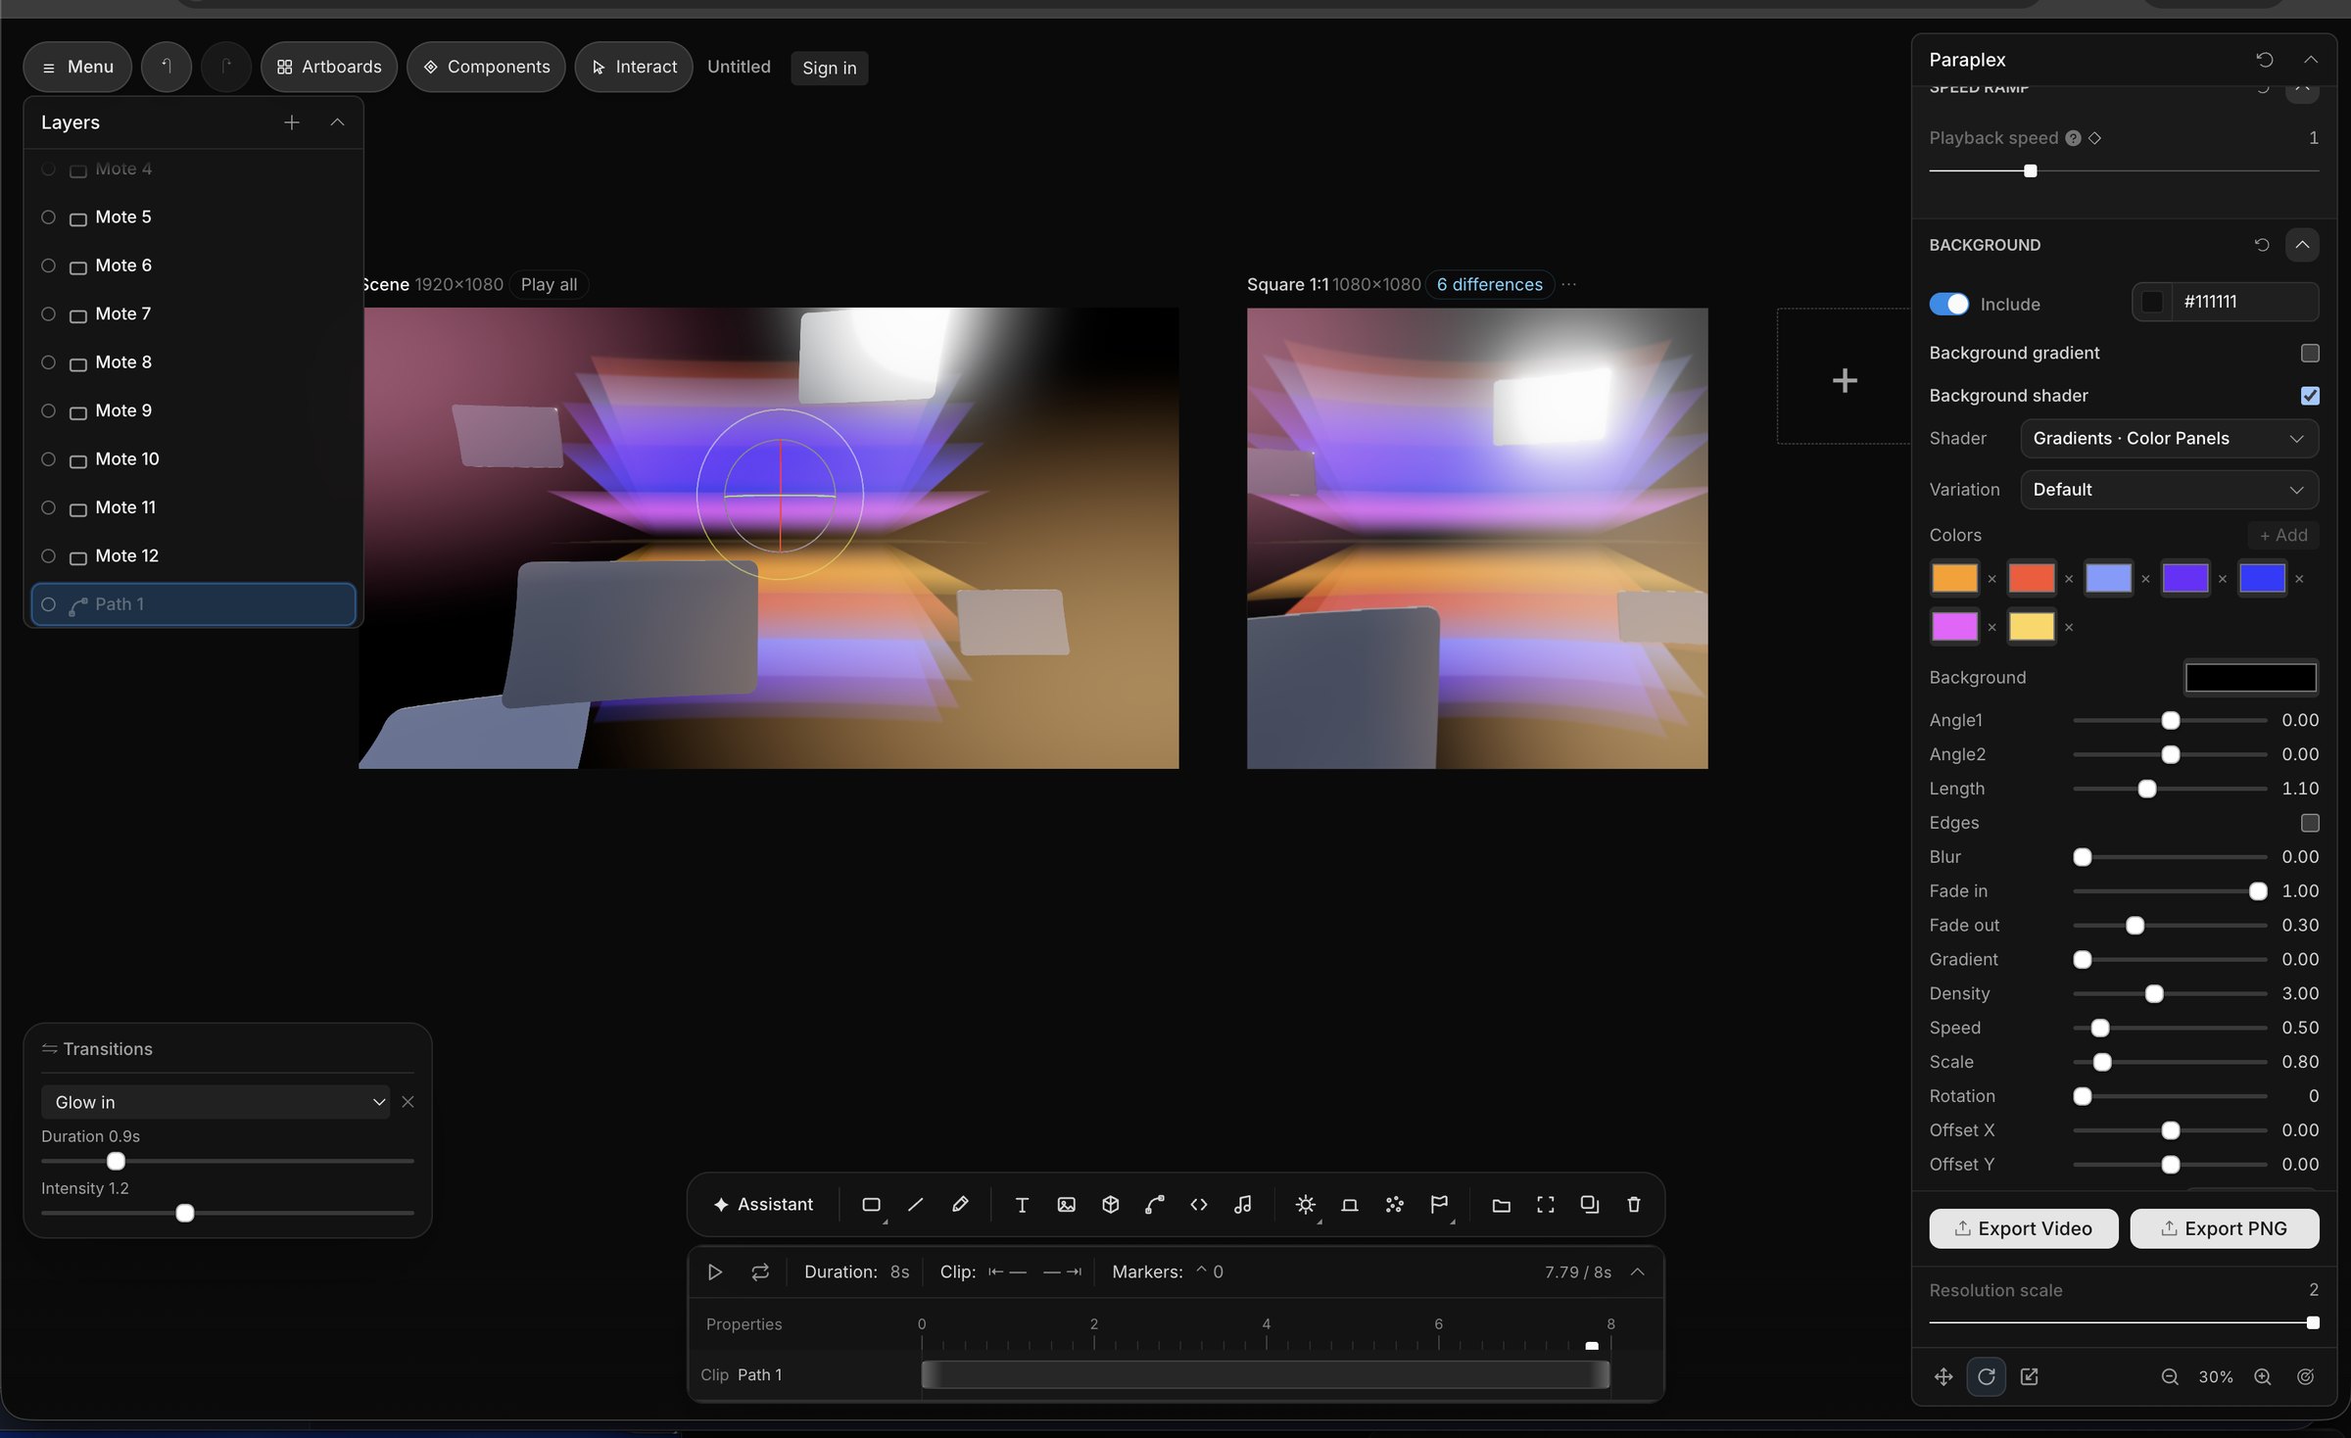The height and width of the screenshot is (1438, 2351).
Task: Turn off the Background Include switch
Action: point(1948,304)
